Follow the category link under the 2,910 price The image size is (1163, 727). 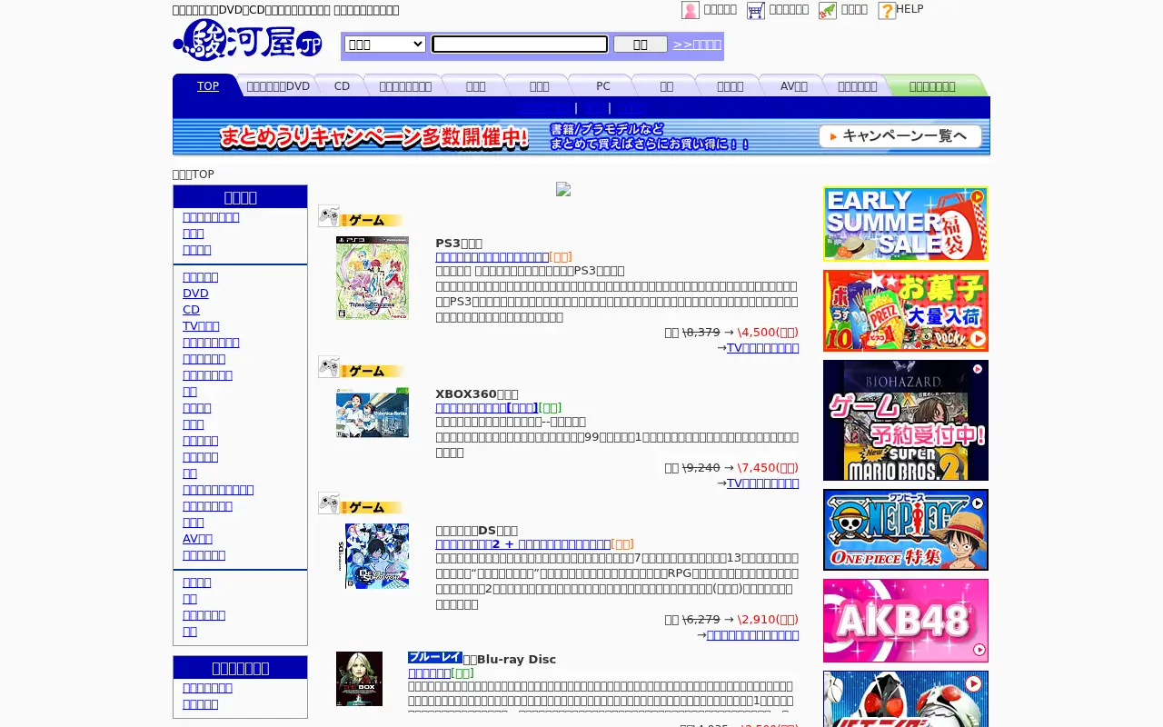click(x=752, y=635)
